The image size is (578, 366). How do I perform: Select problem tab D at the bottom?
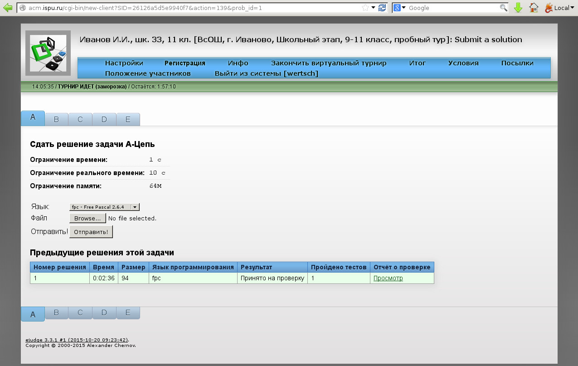(x=104, y=313)
